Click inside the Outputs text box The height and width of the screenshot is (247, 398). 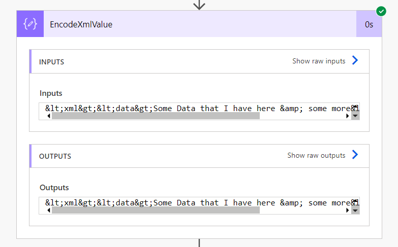click(199, 205)
